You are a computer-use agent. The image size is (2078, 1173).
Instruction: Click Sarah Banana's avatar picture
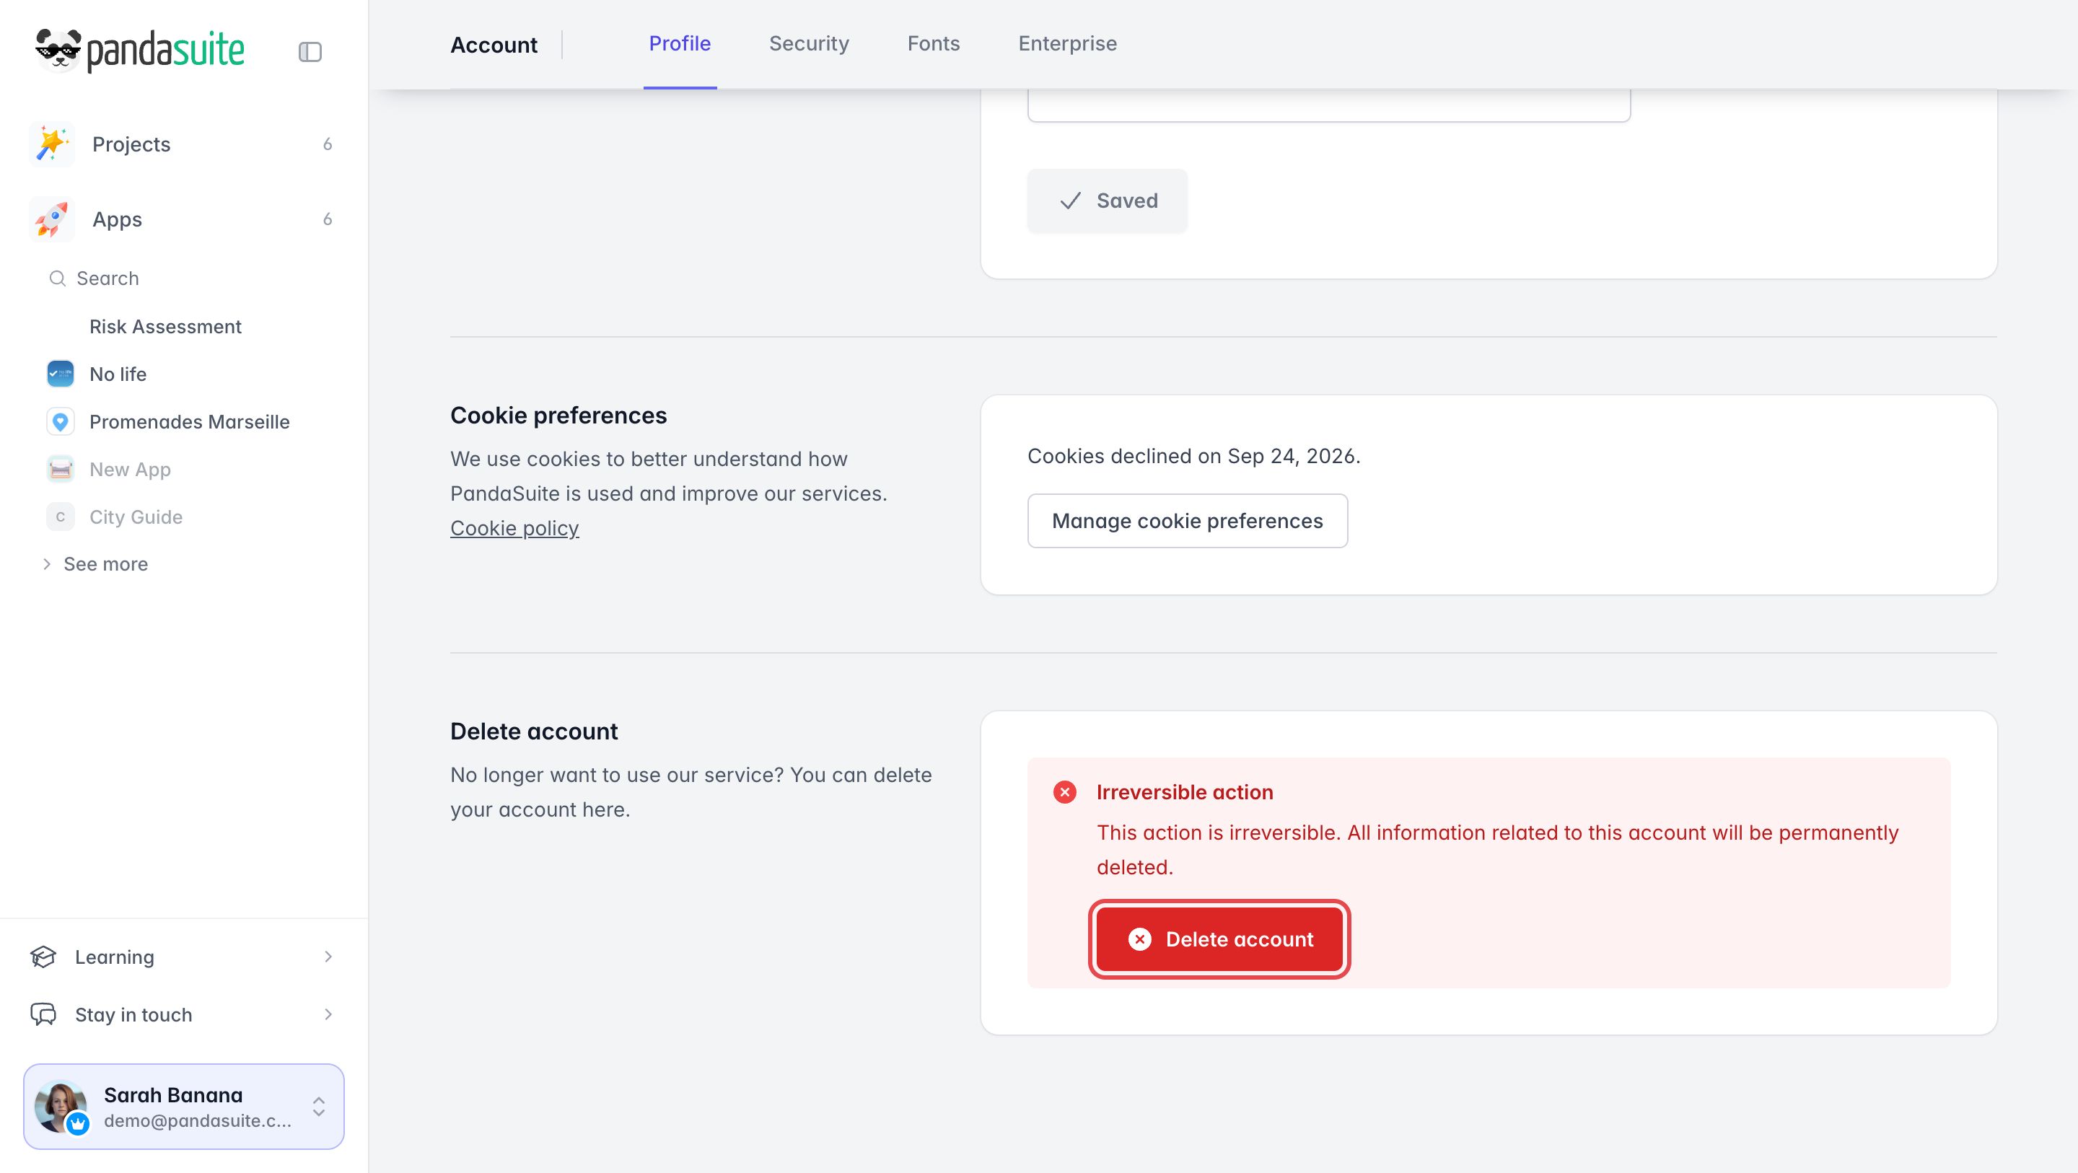tap(61, 1106)
